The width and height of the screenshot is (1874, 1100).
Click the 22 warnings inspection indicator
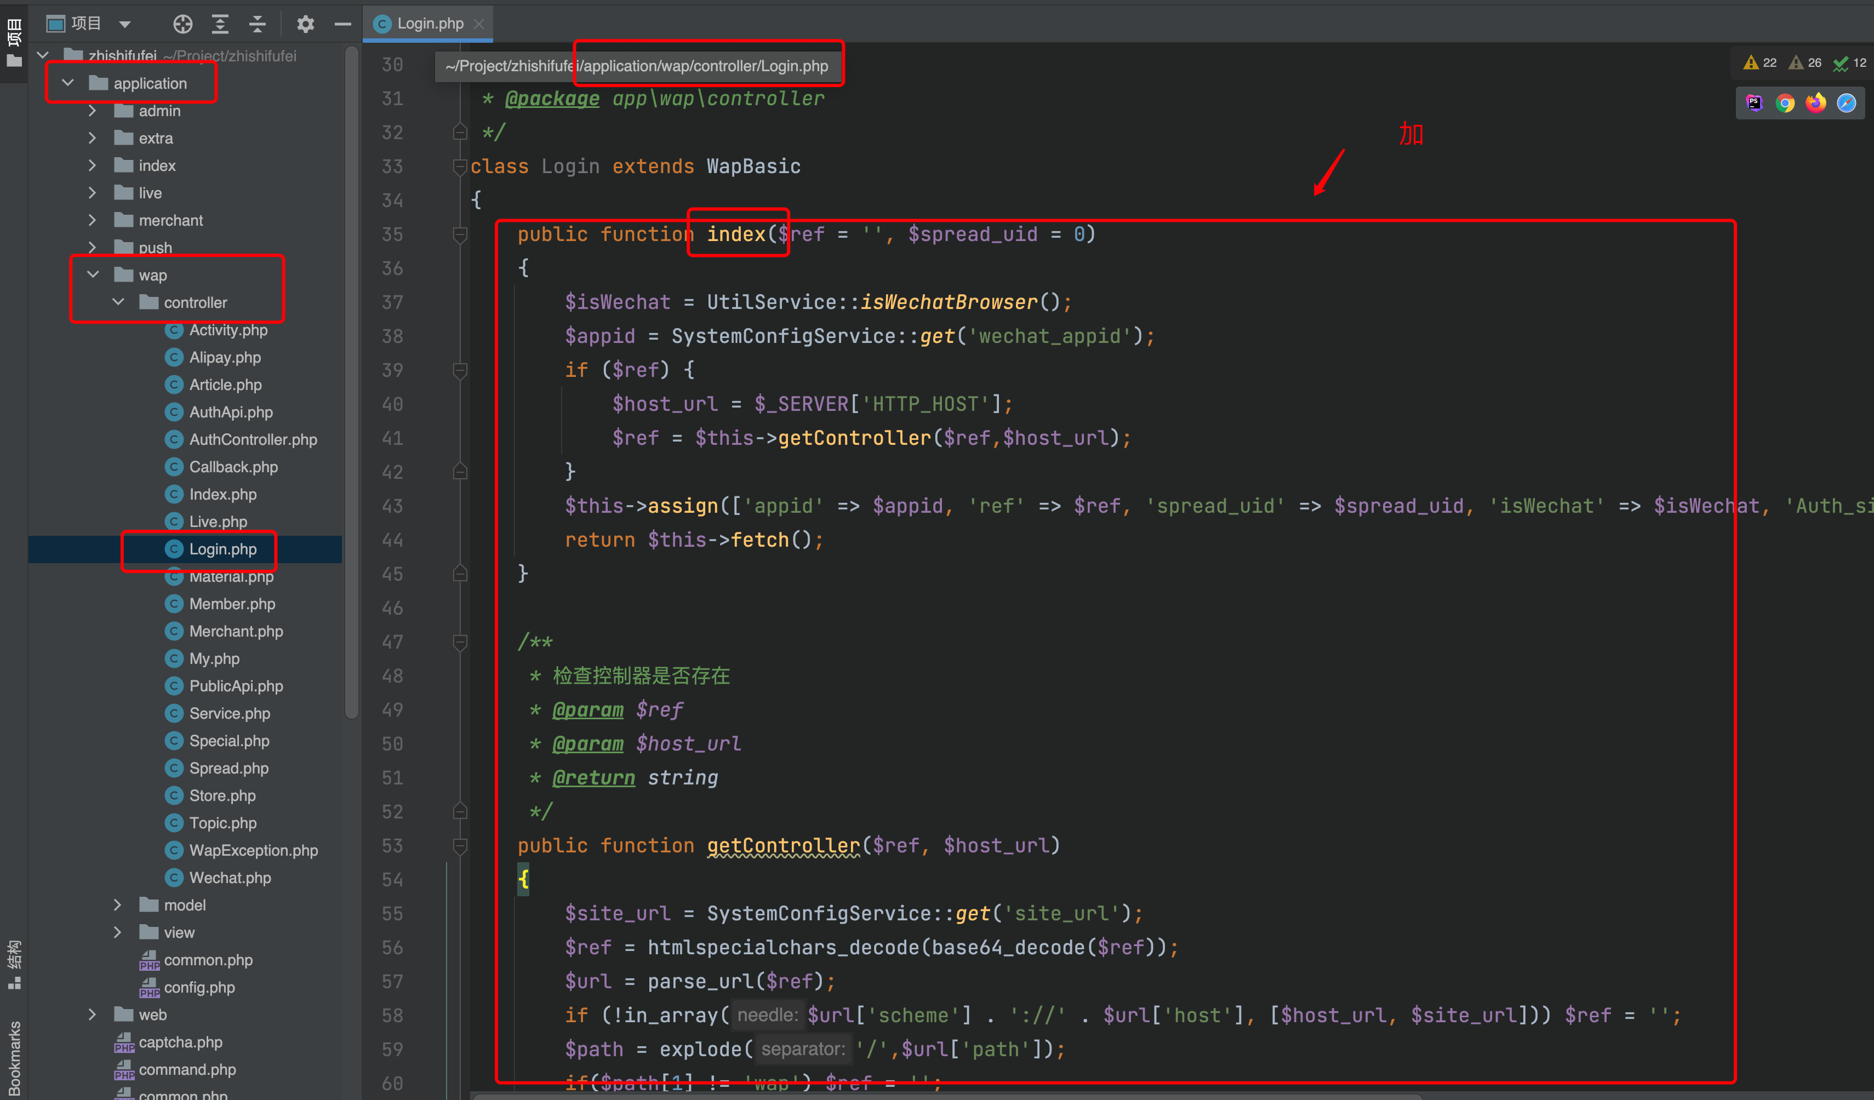click(x=1760, y=62)
